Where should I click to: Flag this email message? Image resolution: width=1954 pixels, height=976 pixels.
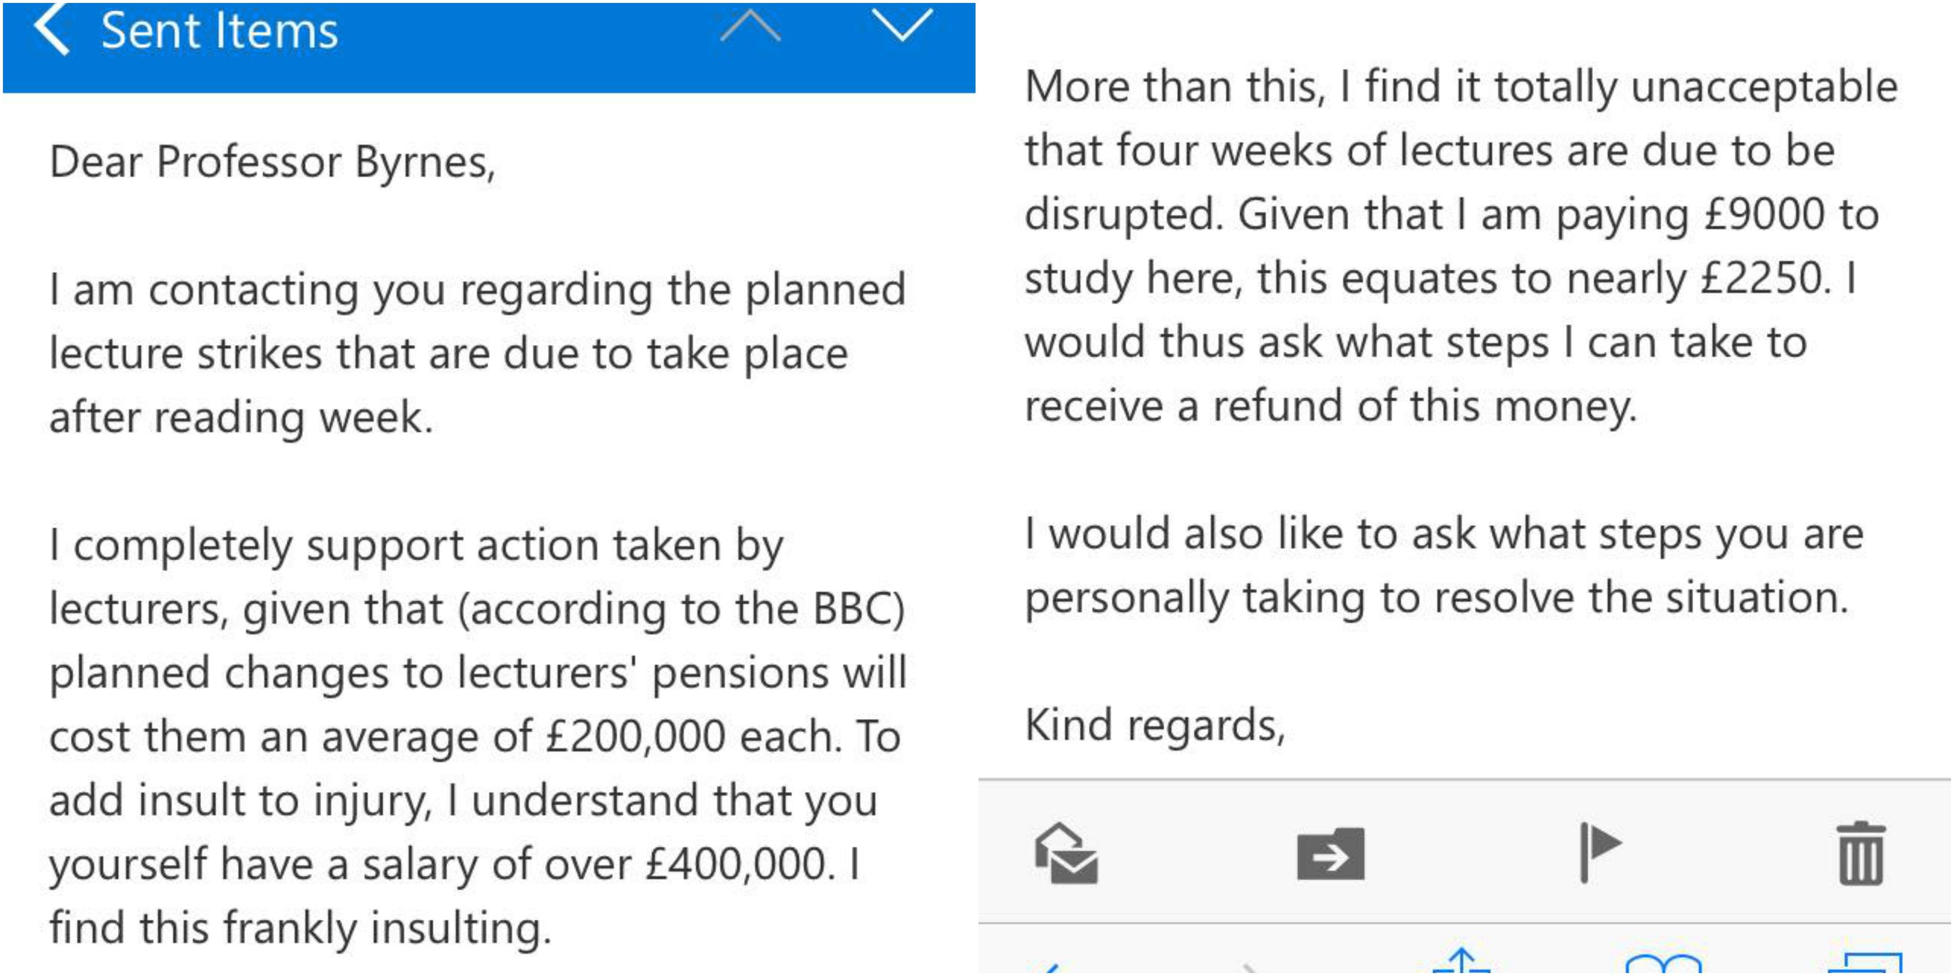[x=1599, y=852]
